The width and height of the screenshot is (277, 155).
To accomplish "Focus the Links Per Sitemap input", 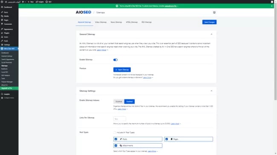I will coord(120,119).
